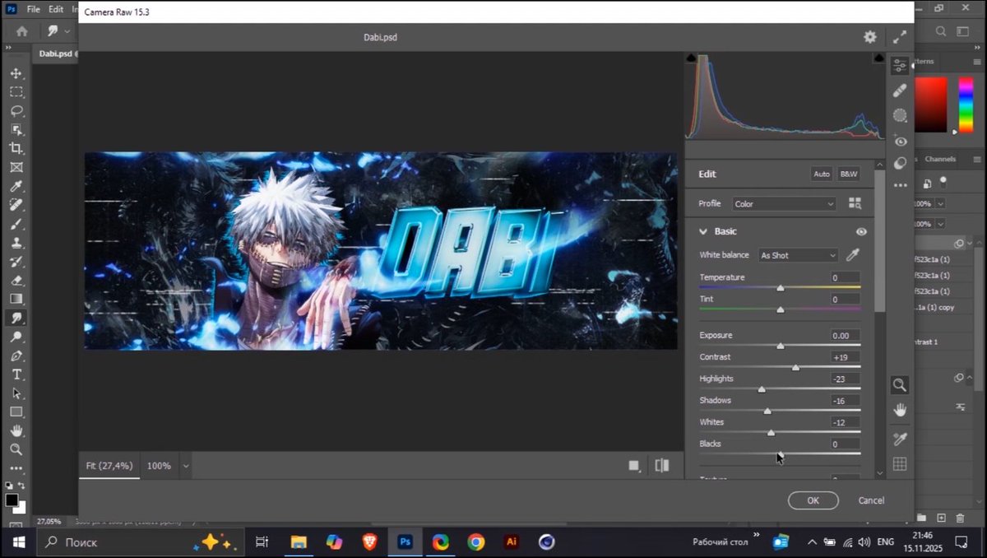
Task: Open the Masking panel in Camera Raw
Action: tap(900, 115)
